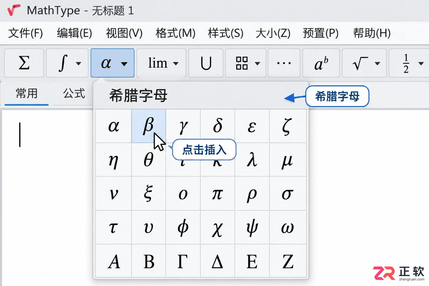
Task: Insert lowercase zeta from the palette
Action: [288, 126]
